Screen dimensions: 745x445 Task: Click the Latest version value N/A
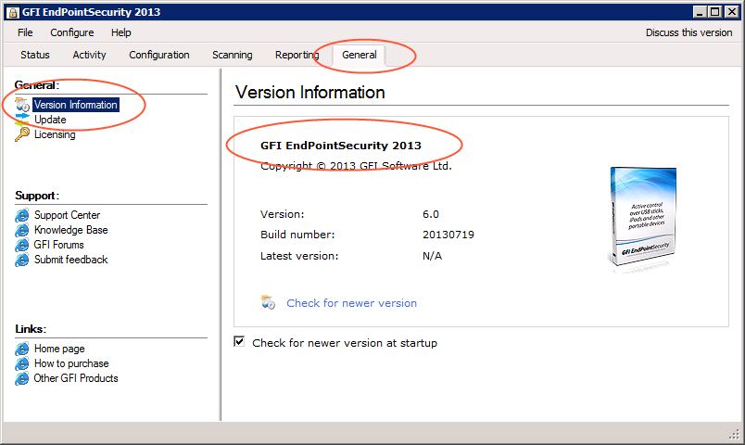[433, 256]
